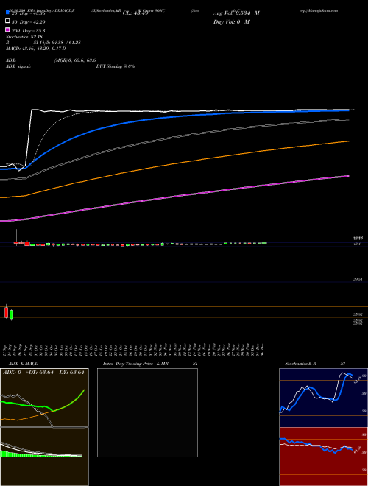This screenshot has height=486, width=368.
Task: Open the ADX line chart panel
Action: tap(44, 398)
